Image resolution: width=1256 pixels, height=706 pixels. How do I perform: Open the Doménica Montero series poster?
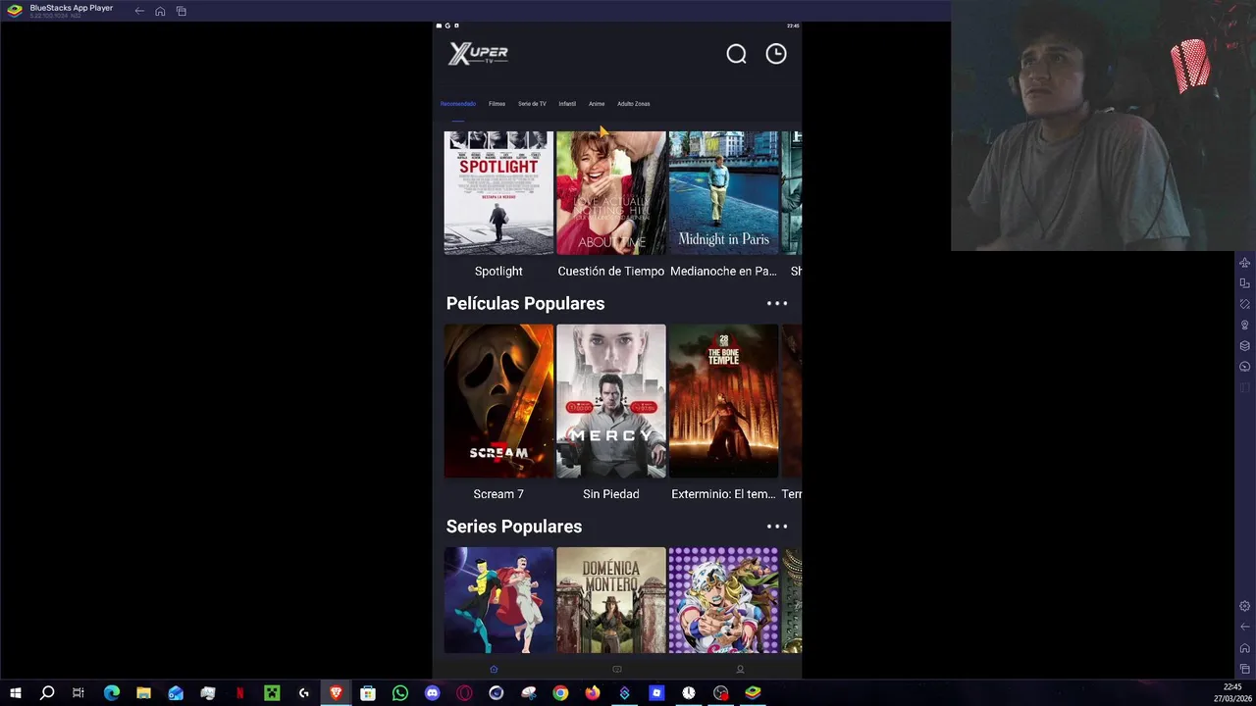point(610,600)
